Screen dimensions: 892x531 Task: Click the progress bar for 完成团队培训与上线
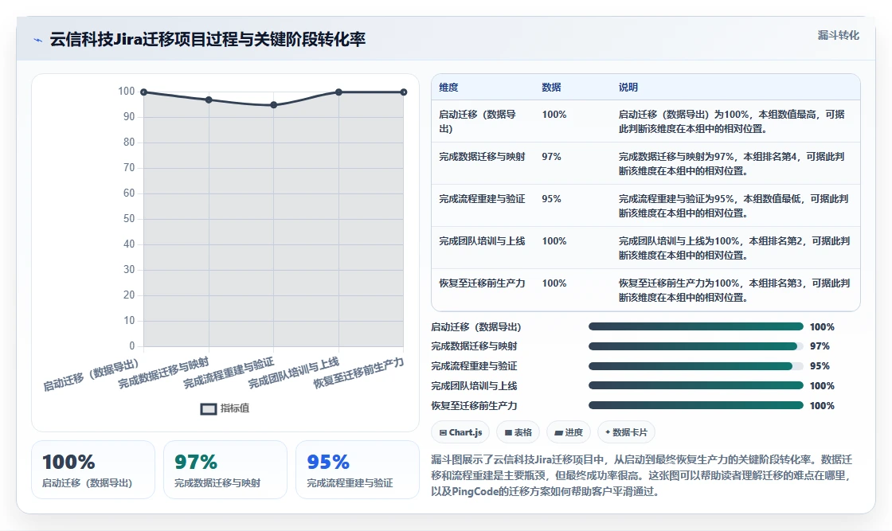(696, 385)
